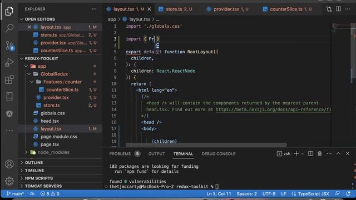Open the Debug Console tab

219,154
